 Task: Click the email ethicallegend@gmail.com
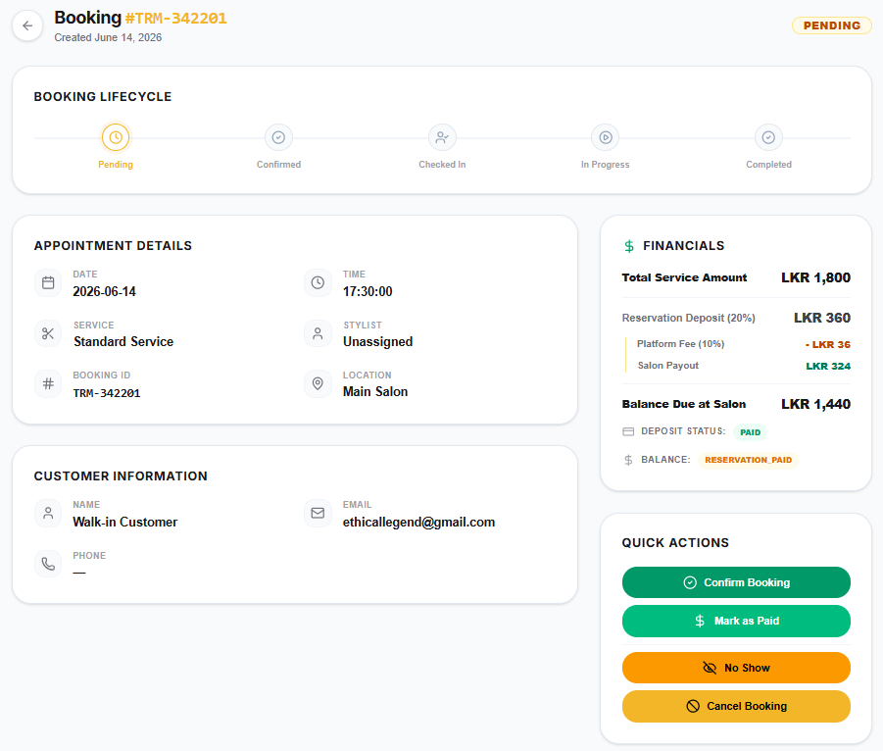click(419, 523)
